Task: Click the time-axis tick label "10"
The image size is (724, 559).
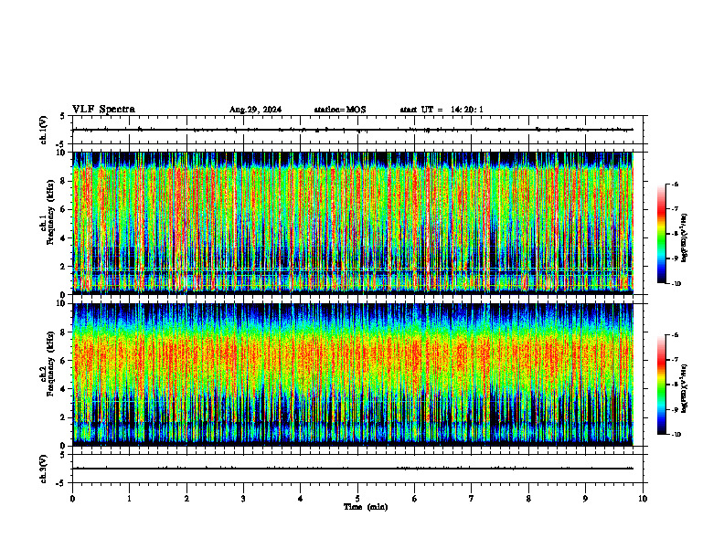Action: tap(643, 499)
